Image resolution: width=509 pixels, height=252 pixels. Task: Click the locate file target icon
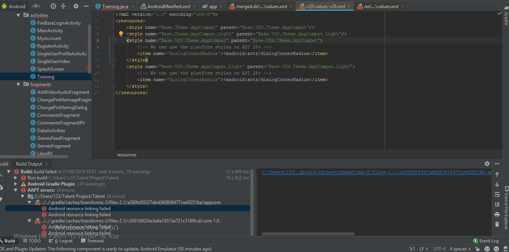click(x=53, y=6)
